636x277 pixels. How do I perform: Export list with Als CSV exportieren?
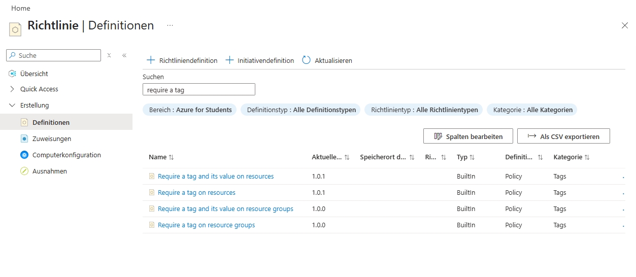[x=563, y=136]
